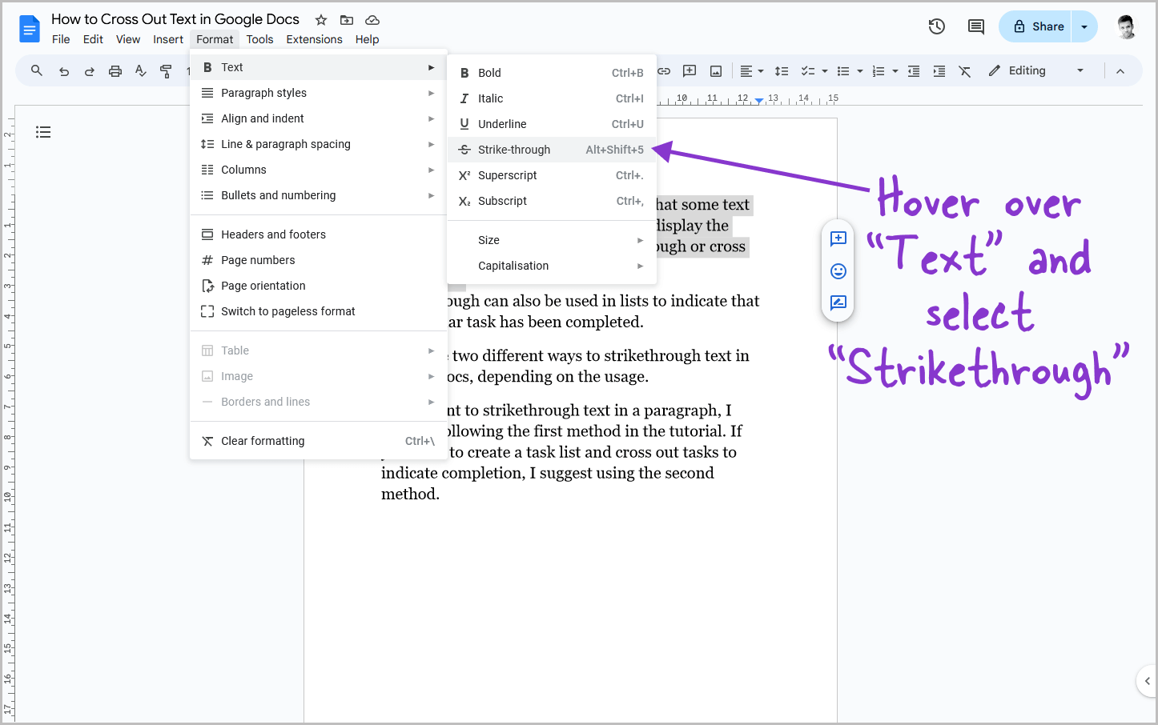Open the Share options dropdown arrow
Image resolution: width=1158 pixels, height=725 pixels.
(1084, 26)
